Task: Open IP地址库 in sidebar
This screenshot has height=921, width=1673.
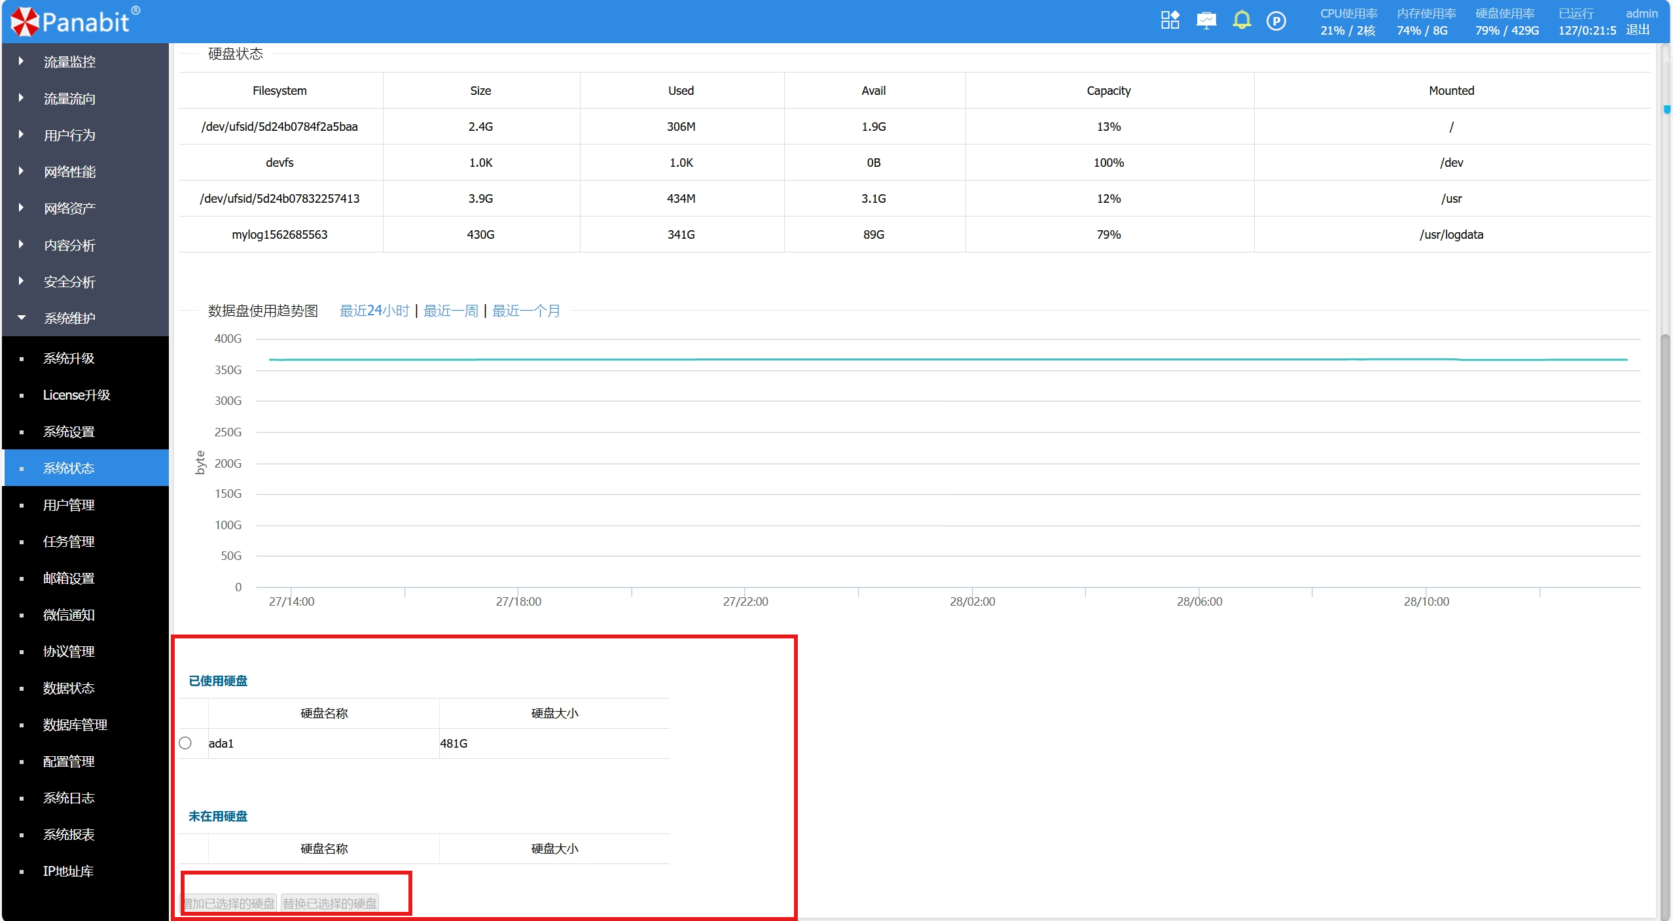Action: 85,871
